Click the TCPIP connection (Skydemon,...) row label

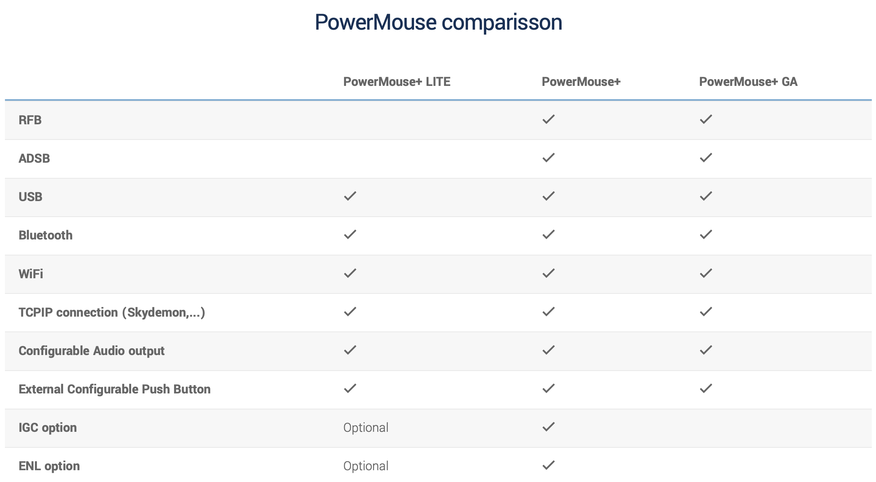point(112,312)
